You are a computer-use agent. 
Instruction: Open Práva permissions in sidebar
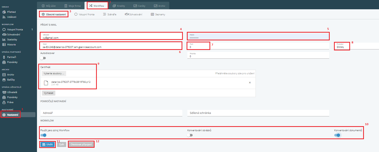pos(10,102)
